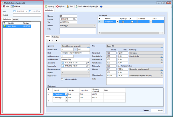Screen dimensions: 173x117
Task: Click the Tila KIERROSSA field
Action: (x=69, y=22)
